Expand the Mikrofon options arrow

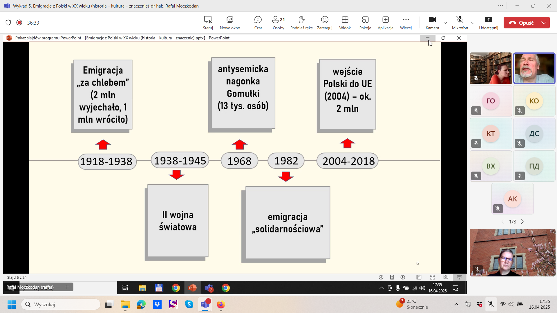473,23
